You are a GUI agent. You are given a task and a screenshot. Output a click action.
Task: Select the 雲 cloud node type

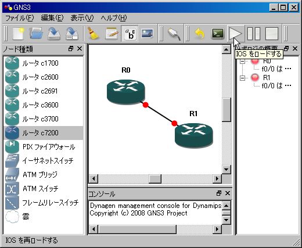44,217
